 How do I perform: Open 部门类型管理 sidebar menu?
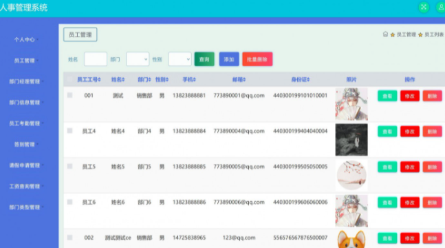coord(26,207)
